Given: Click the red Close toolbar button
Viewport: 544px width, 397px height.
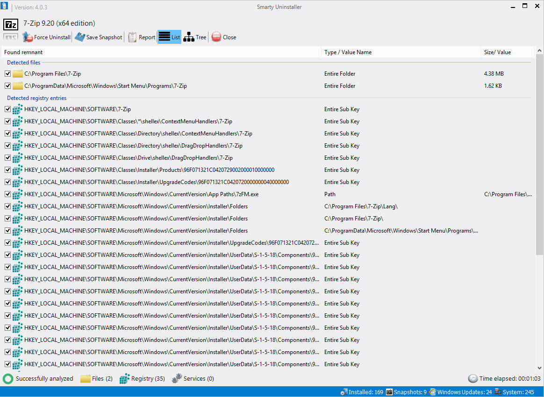Looking at the screenshot, I should tap(224, 37).
